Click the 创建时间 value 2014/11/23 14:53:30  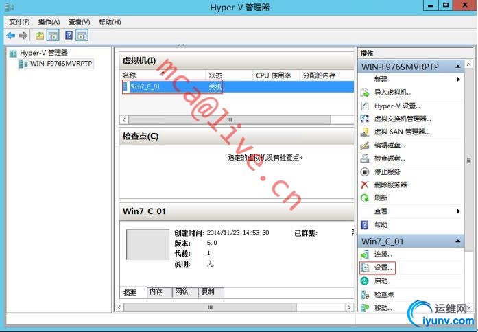pos(238,233)
